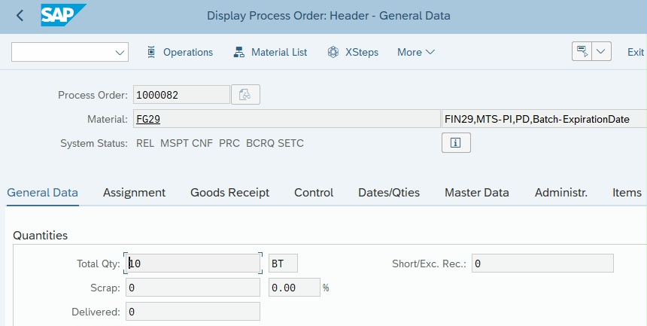Select the Dates/Qties tab
Image resolution: width=647 pixels, height=326 pixels.
tap(389, 193)
